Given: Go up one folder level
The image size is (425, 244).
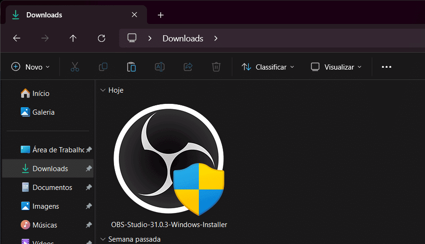Looking at the screenshot, I should [x=73, y=39].
